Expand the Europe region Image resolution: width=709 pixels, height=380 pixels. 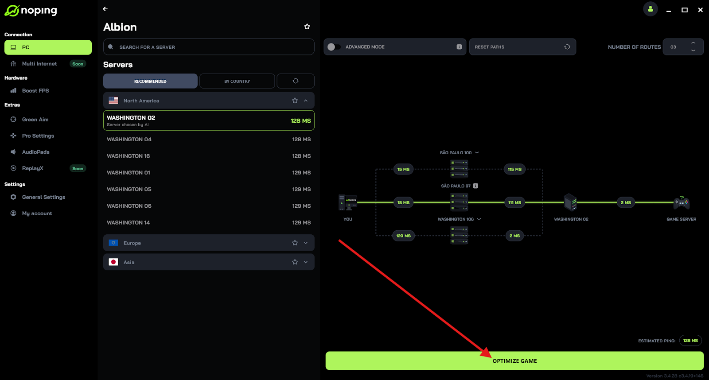pyautogui.click(x=306, y=243)
